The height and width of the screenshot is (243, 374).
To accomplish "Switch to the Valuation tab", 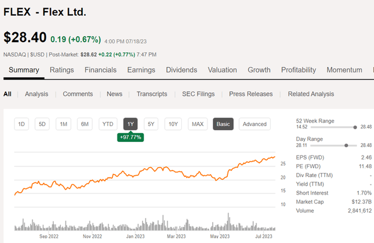I will pos(222,70).
